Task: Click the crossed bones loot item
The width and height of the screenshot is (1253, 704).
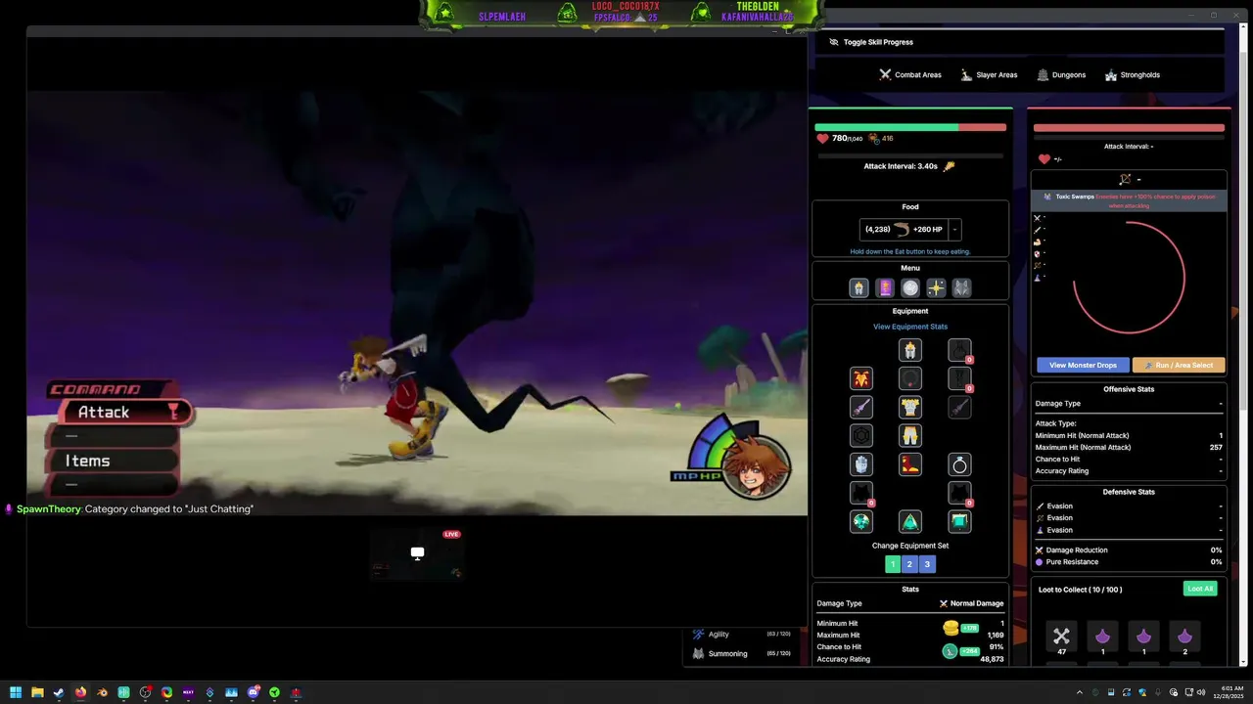Action: point(1061,638)
